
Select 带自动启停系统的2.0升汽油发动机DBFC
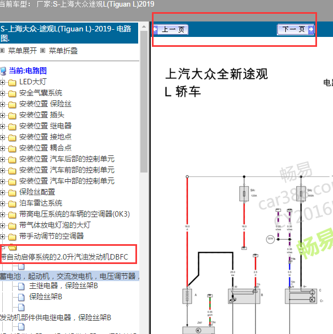(x=65, y=257)
